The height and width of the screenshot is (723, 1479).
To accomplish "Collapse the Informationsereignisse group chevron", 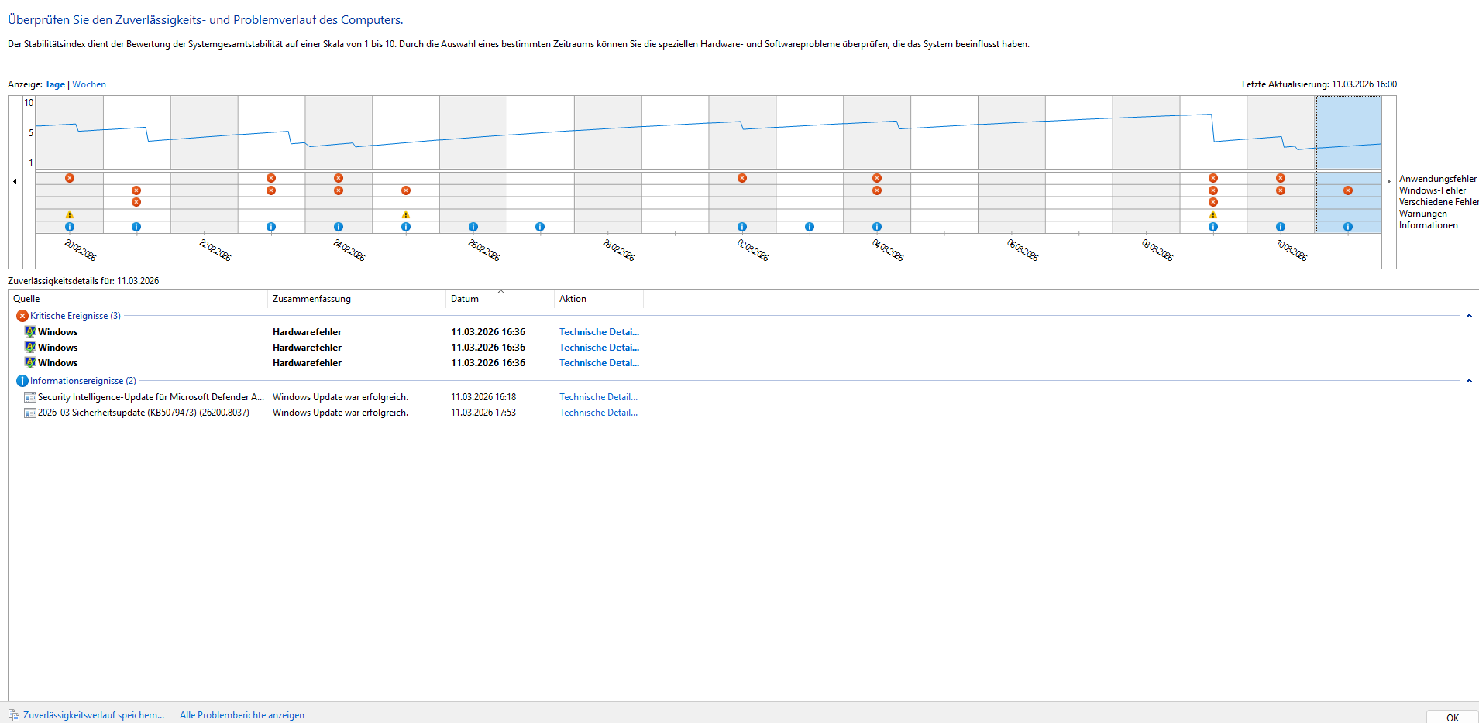I will tap(1469, 381).
